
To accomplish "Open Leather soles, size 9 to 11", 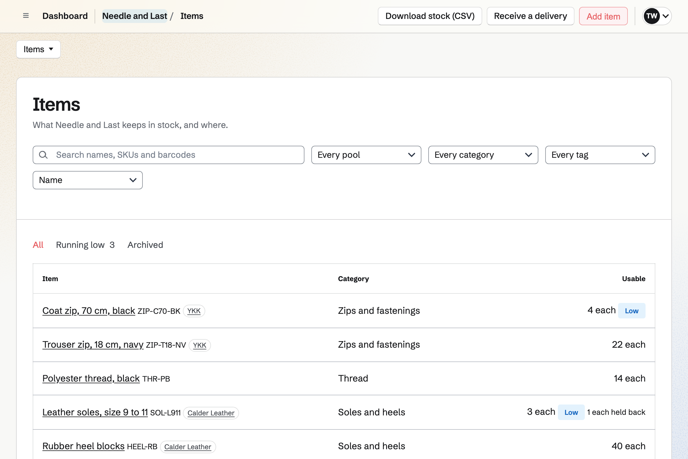I will point(95,412).
